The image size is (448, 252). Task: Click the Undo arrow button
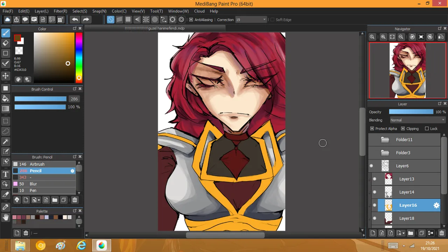(x=75, y=20)
